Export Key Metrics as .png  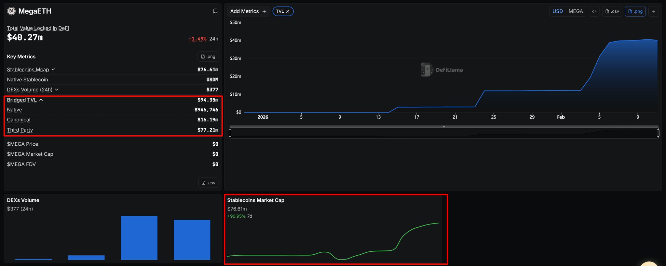(x=208, y=56)
